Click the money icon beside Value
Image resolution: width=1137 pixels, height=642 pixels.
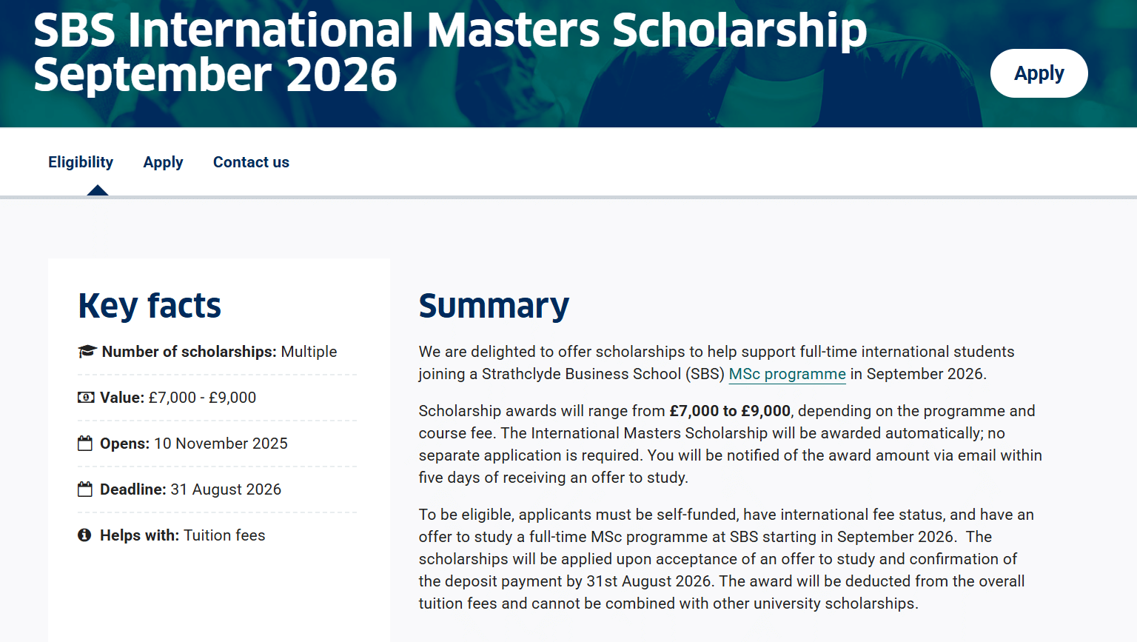[x=86, y=398]
